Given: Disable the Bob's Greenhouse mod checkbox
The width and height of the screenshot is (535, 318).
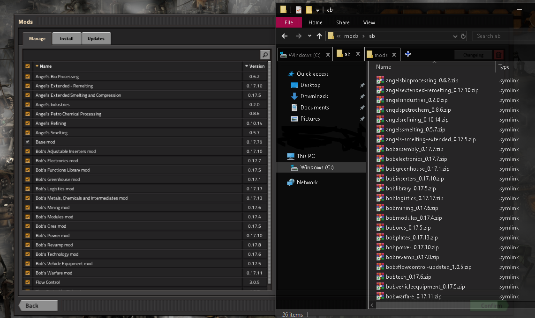Looking at the screenshot, I should pyautogui.click(x=28, y=180).
